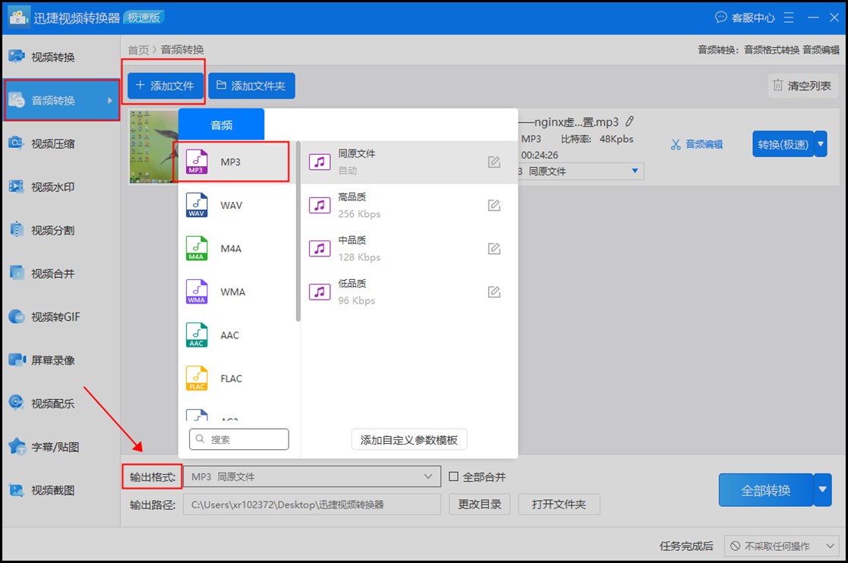This screenshot has width=848, height=563.
Task: Open dropdown arrow next to 全部转换
Action: pos(822,490)
